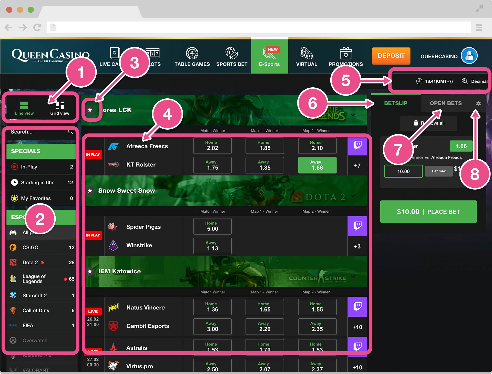Screen dimensions: 492x374
Task: Open the VIRTUAL sports menu
Action: (x=306, y=57)
